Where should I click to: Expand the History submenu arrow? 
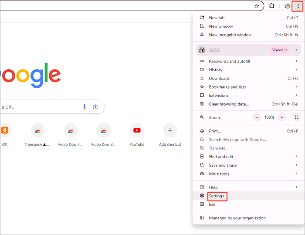[x=296, y=70]
